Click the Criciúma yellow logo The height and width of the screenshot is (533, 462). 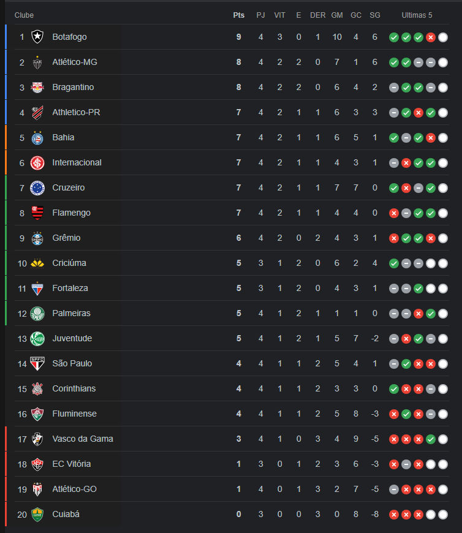37,263
